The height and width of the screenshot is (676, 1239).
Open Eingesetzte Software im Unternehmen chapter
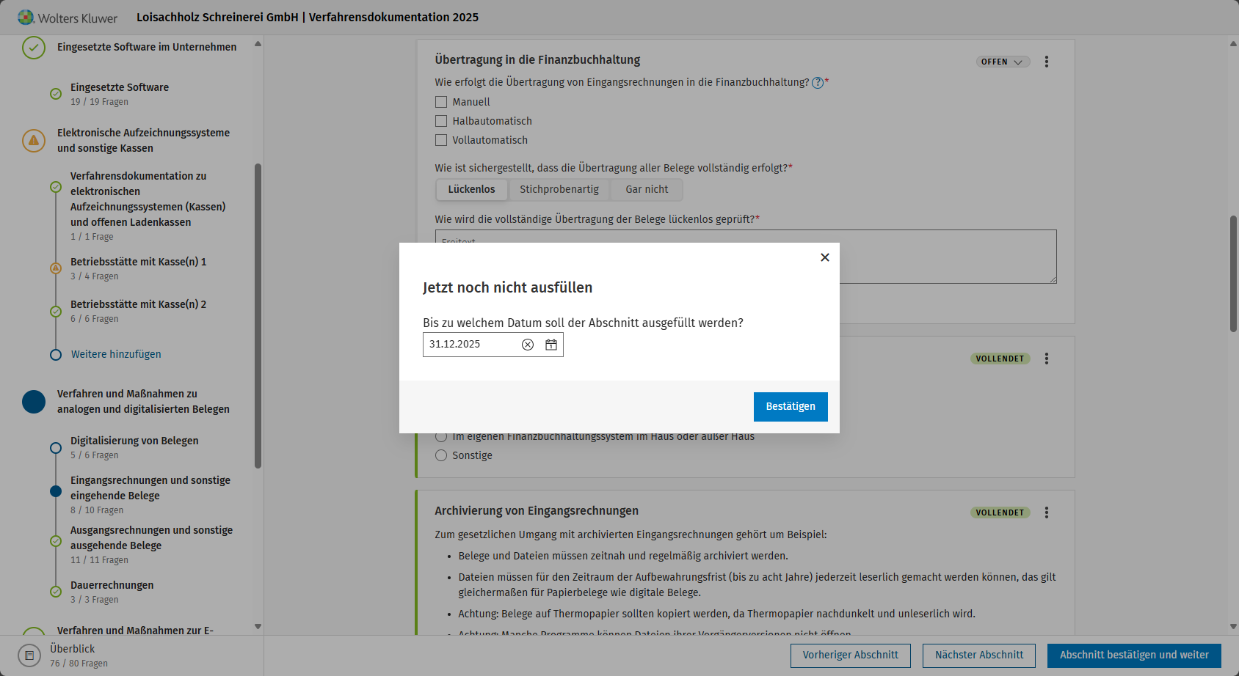tap(147, 47)
